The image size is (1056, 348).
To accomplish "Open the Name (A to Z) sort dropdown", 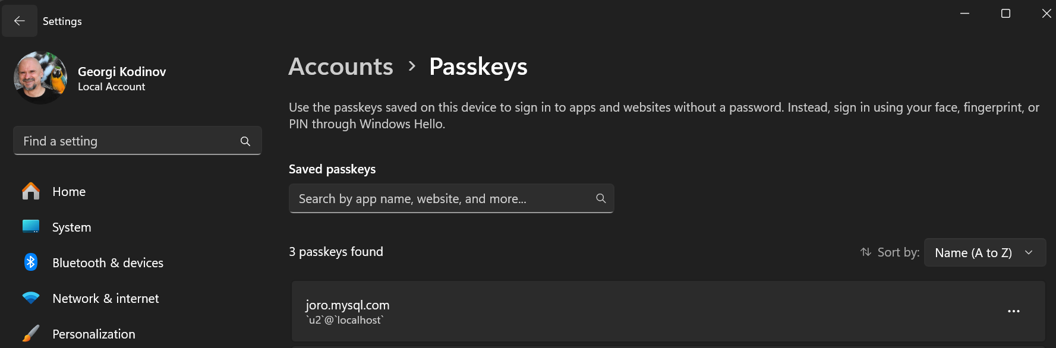I will coord(985,252).
